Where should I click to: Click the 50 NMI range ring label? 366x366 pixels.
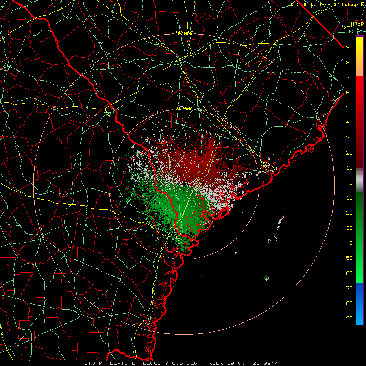pos(184,109)
